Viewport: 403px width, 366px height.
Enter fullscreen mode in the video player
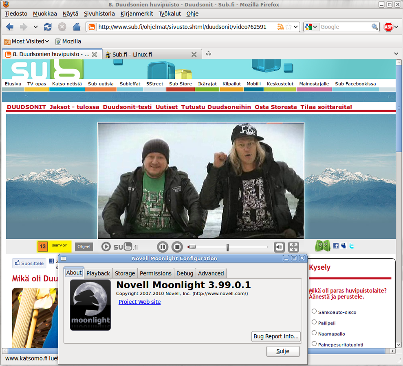(x=293, y=247)
